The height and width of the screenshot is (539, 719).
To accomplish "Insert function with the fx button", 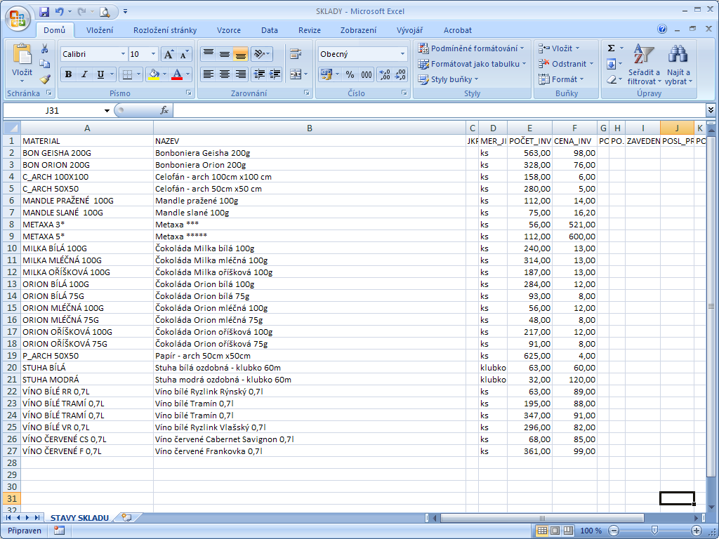I will point(164,110).
